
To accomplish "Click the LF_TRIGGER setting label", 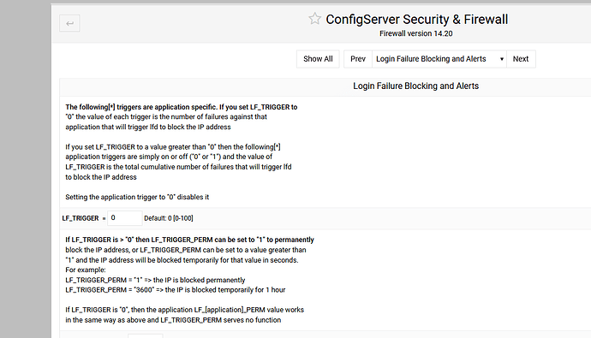I will click(81, 218).
